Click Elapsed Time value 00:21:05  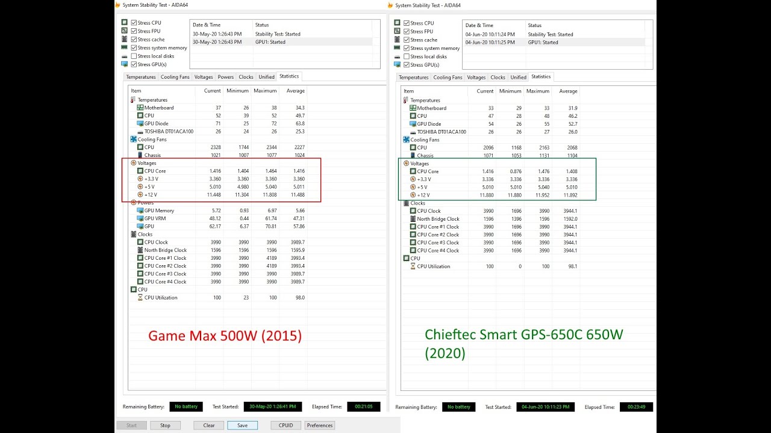coord(364,407)
